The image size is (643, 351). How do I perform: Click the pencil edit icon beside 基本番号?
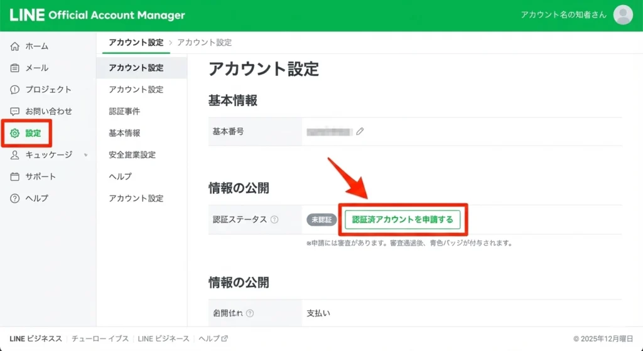point(360,132)
